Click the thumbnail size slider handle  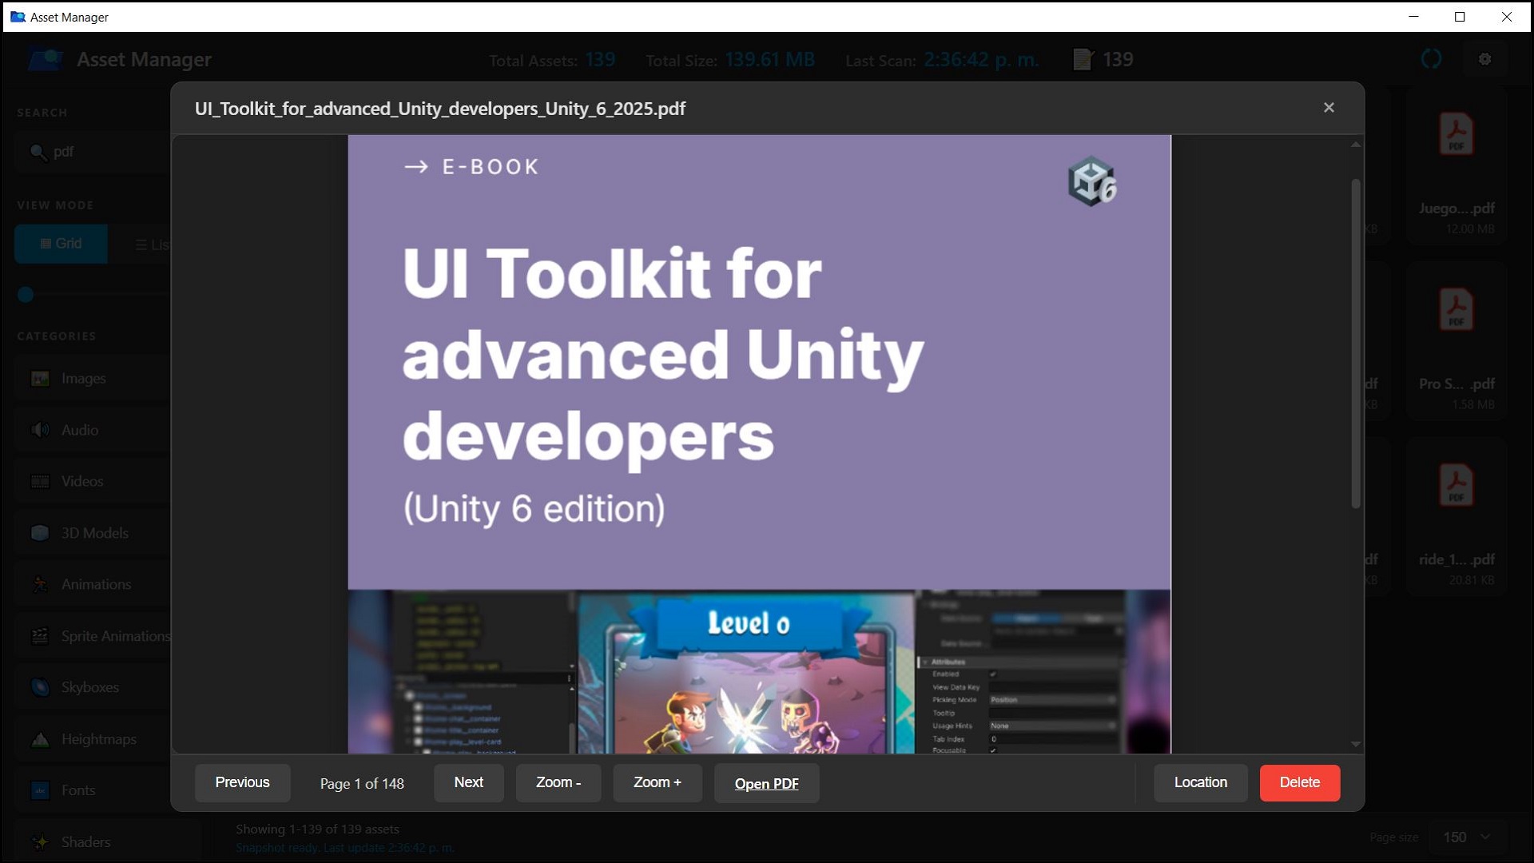pos(26,295)
